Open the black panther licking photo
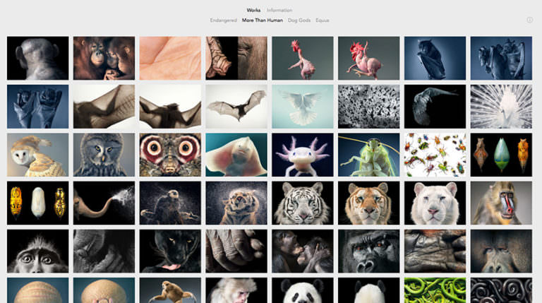 [170, 251]
